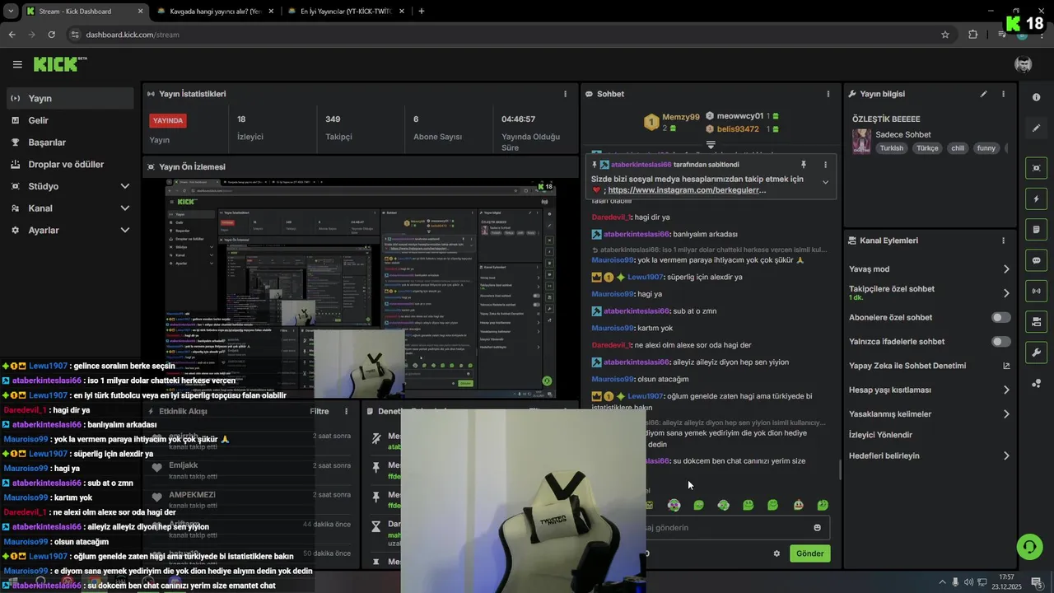Toggle the chat bubble panel icon in the right rail

point(1036,260)
